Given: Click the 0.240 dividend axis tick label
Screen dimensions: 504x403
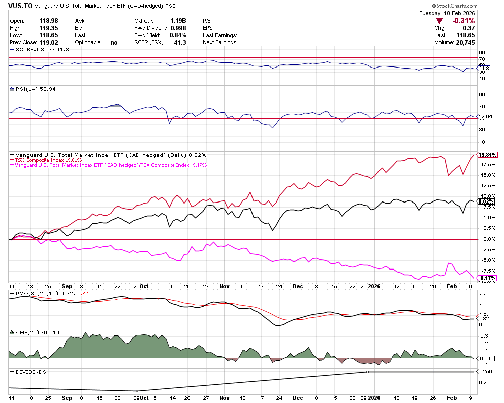Looking at the screenshot, I should (x=486, y=382).
